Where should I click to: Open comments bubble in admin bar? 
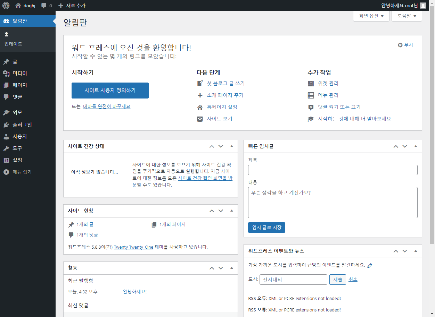(47, 6)
